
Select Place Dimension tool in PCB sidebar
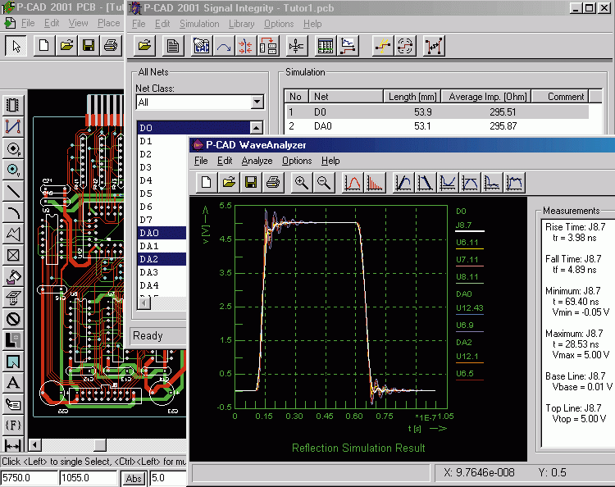pyautogui.click(x=13, y=445)
